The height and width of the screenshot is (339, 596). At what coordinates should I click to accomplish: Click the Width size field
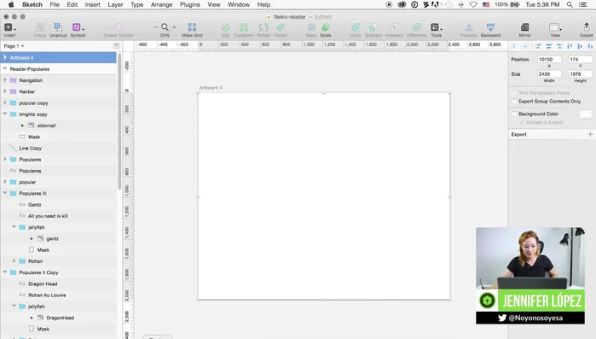pyautogui.click(x=549, y=74)
